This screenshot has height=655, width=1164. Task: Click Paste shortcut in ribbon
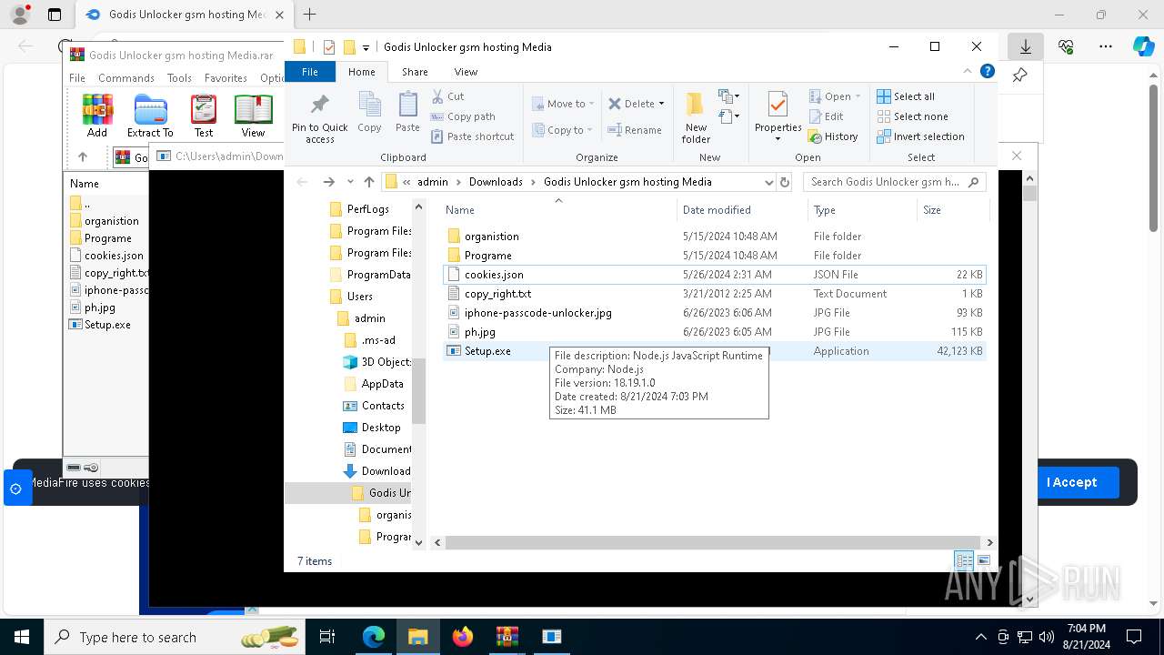(x=472, y=136)
